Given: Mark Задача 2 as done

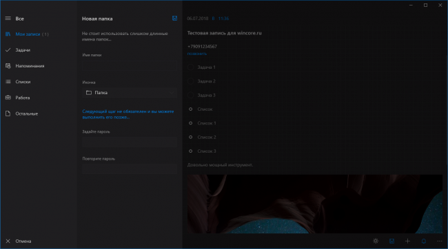Looking at the screenshot, I should click(x=190, y=81).
